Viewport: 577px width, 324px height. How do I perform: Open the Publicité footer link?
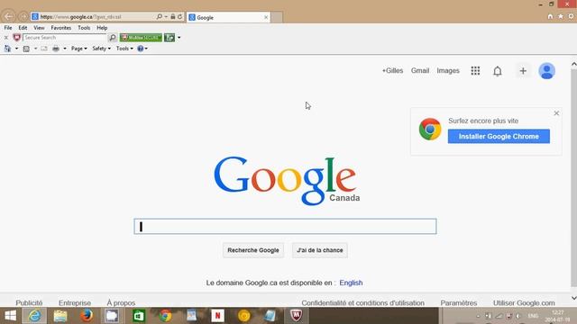pos(29,302)
